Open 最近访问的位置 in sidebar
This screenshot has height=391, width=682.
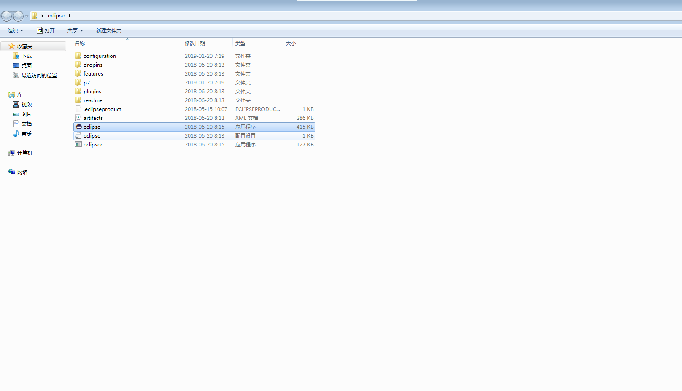39,75
